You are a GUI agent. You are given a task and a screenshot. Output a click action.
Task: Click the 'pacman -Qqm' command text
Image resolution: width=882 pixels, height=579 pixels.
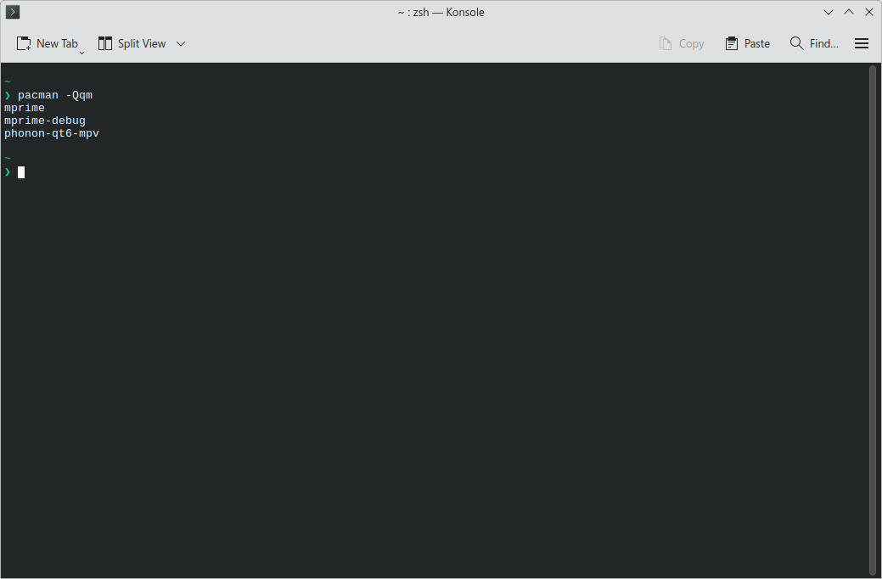(55, 95)
